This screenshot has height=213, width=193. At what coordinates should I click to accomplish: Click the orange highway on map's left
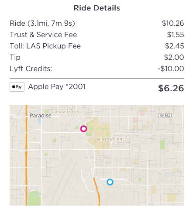pos(26,155)
